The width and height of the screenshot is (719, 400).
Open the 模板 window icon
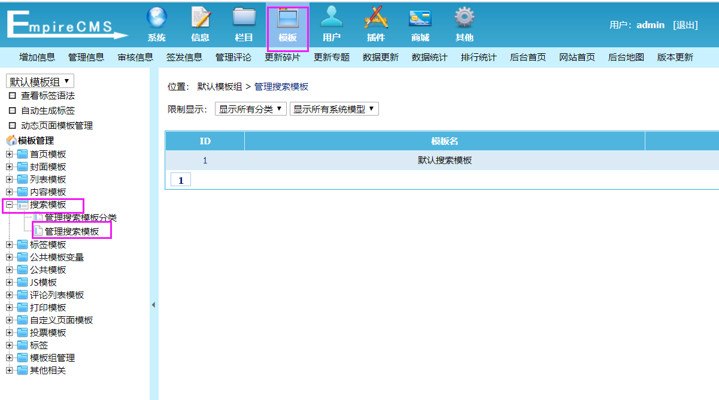[288, 17]
